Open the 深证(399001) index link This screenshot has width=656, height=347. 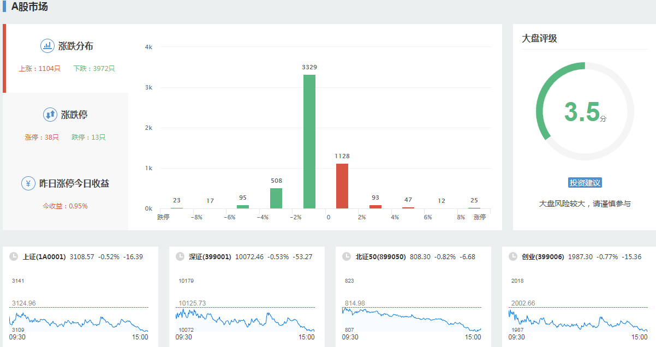coord(210,256)
